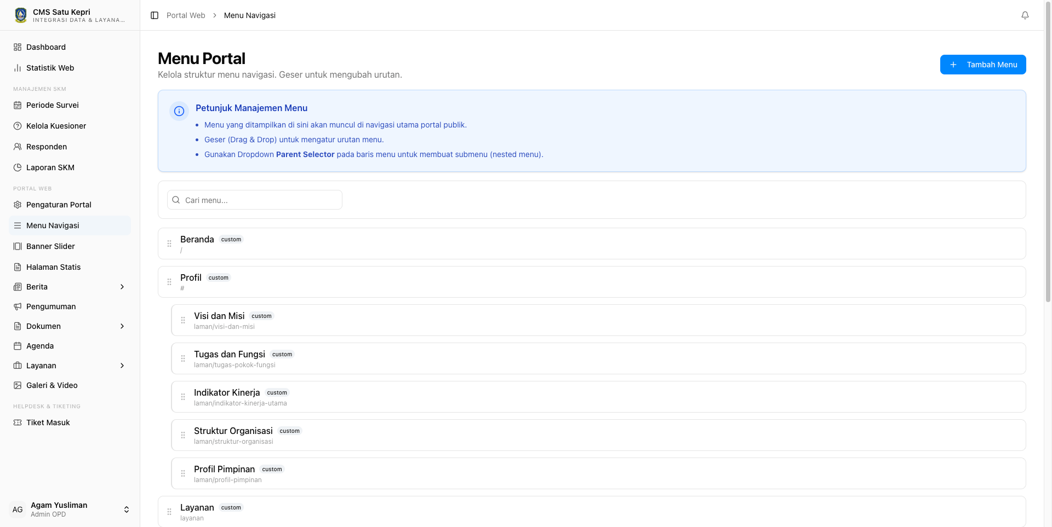Open Tiket Masuk in sidebar
The width and height of the screenshot is (1052, 527).
click(x=70, y=422)
